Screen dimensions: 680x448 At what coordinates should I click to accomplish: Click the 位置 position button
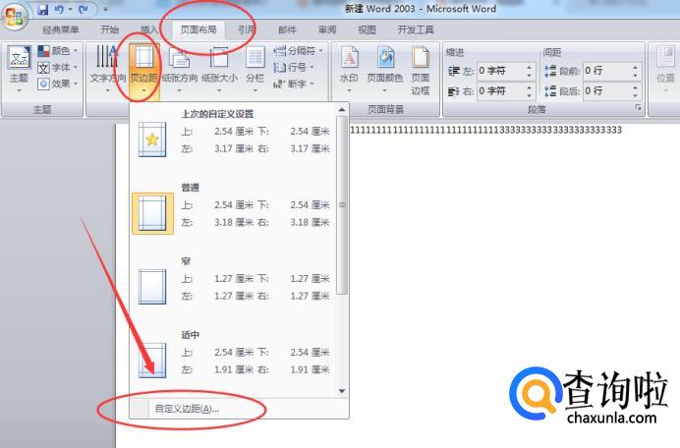(665, 69)
